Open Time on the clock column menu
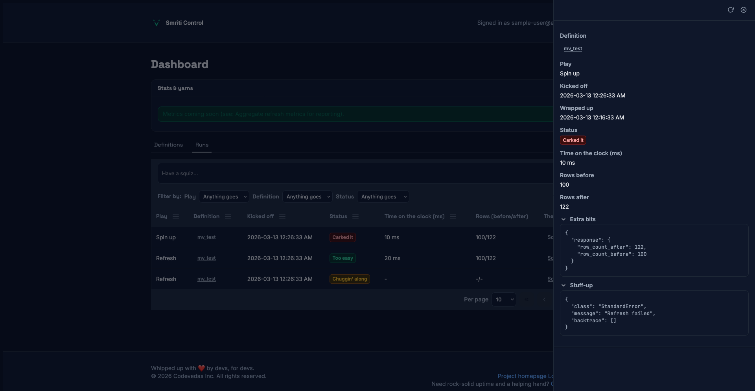Screen dimensions: 755x391 coord(453,217)
